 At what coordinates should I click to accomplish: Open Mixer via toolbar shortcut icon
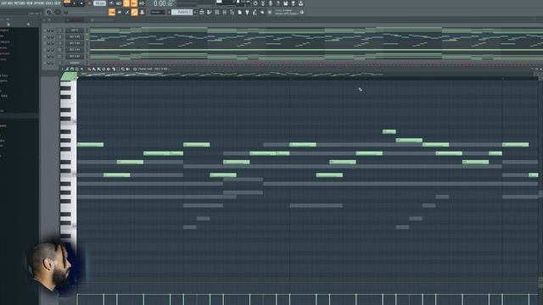click(x=224, y=12)
